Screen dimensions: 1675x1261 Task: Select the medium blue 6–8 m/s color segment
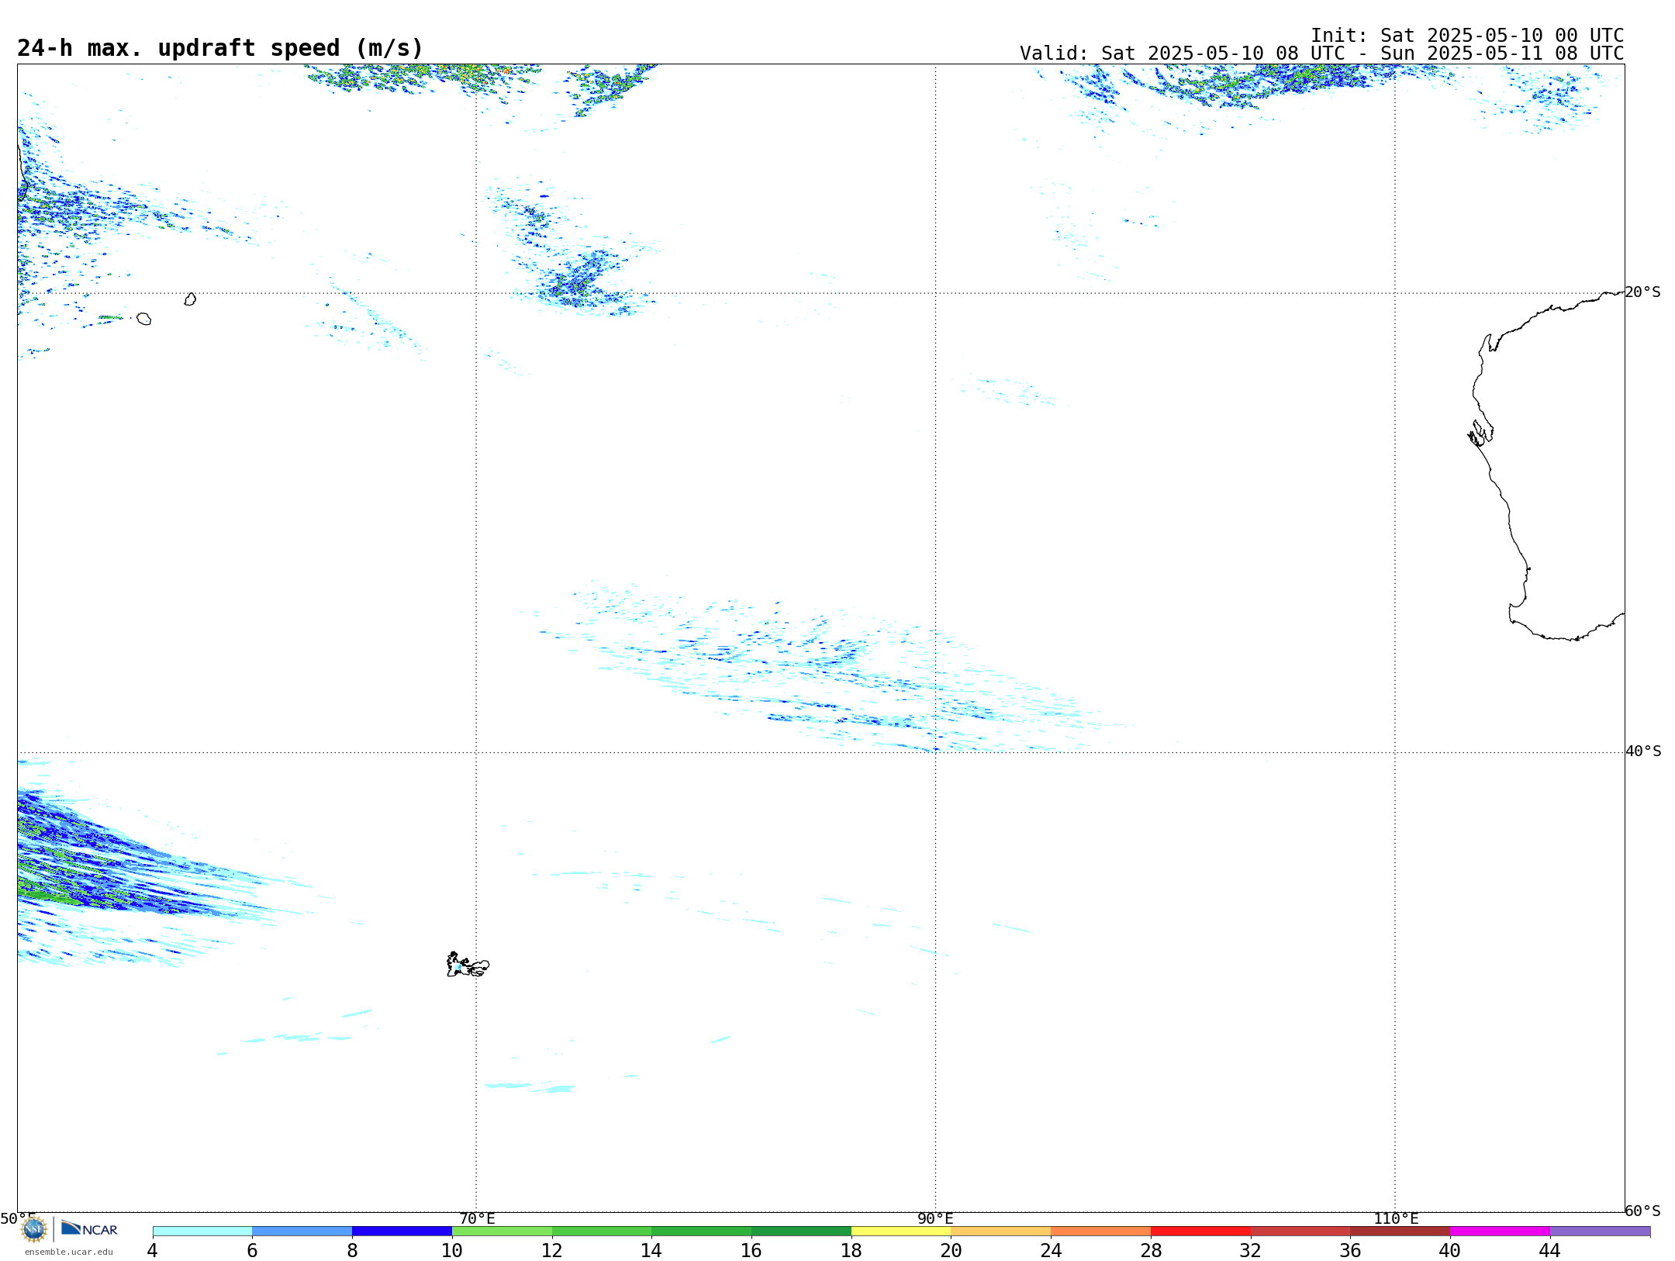click(302, 1232)
